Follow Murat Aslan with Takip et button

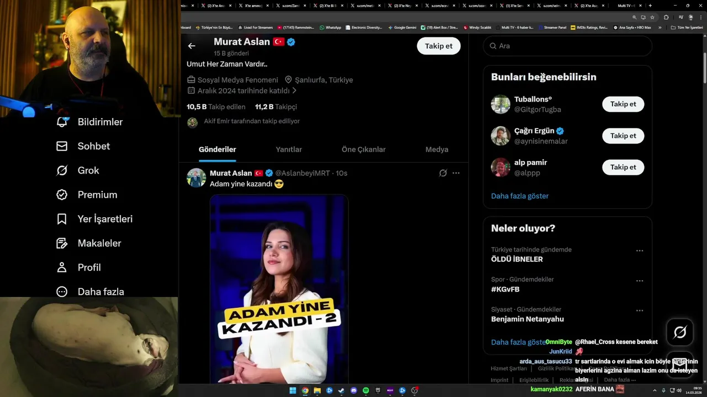439,46
